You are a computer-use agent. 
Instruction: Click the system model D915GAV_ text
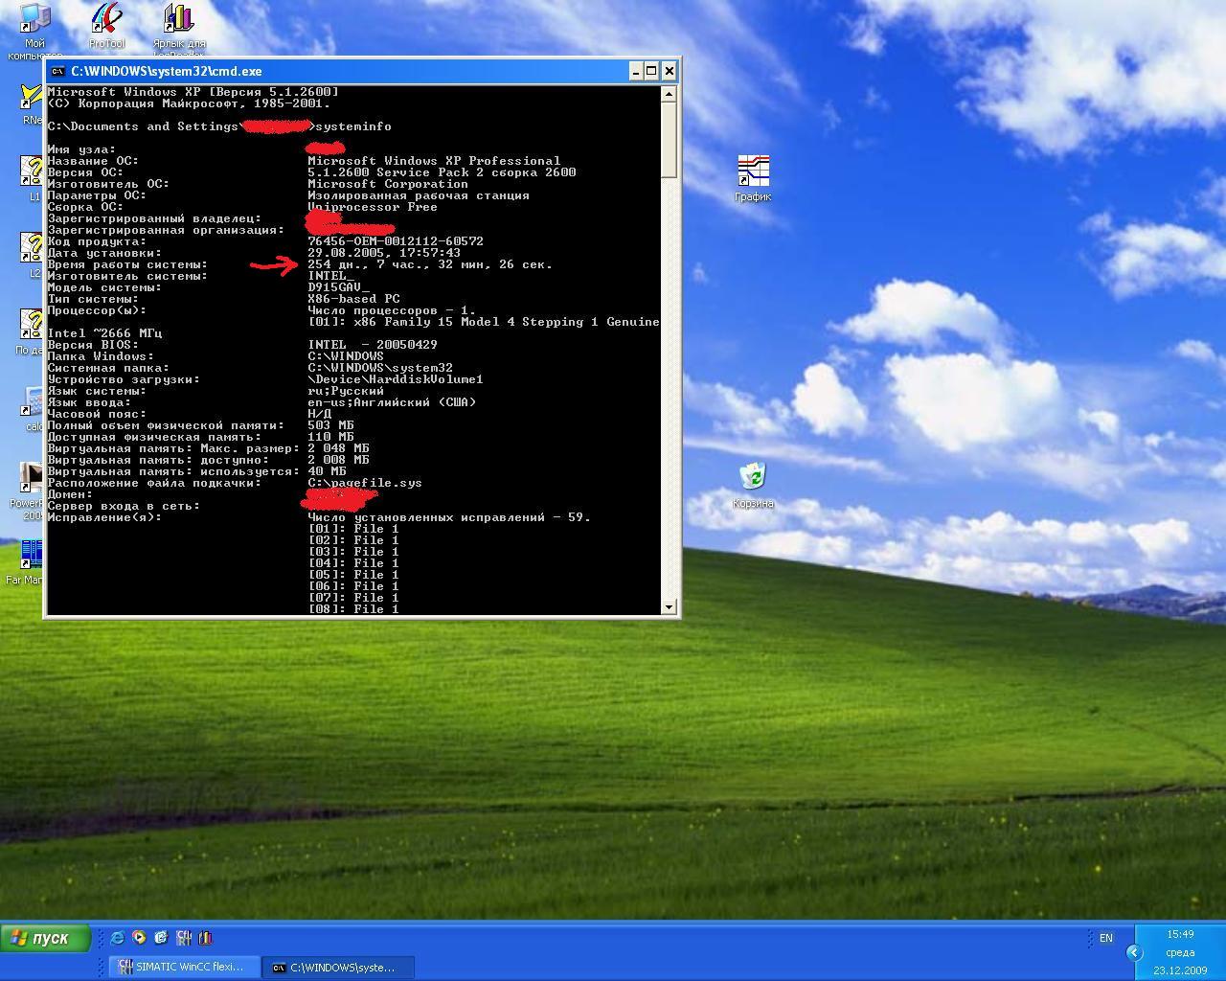click(338, 287)
